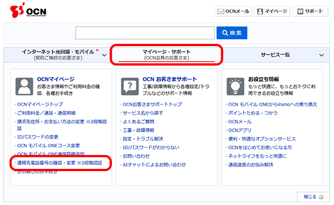
Task: Click the OCN logo
Action: click(x=28, y=10)
